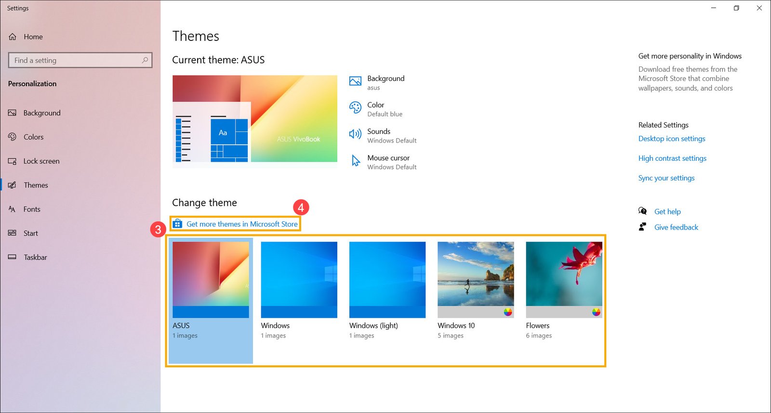Click the Give feedback person icon

642,227
